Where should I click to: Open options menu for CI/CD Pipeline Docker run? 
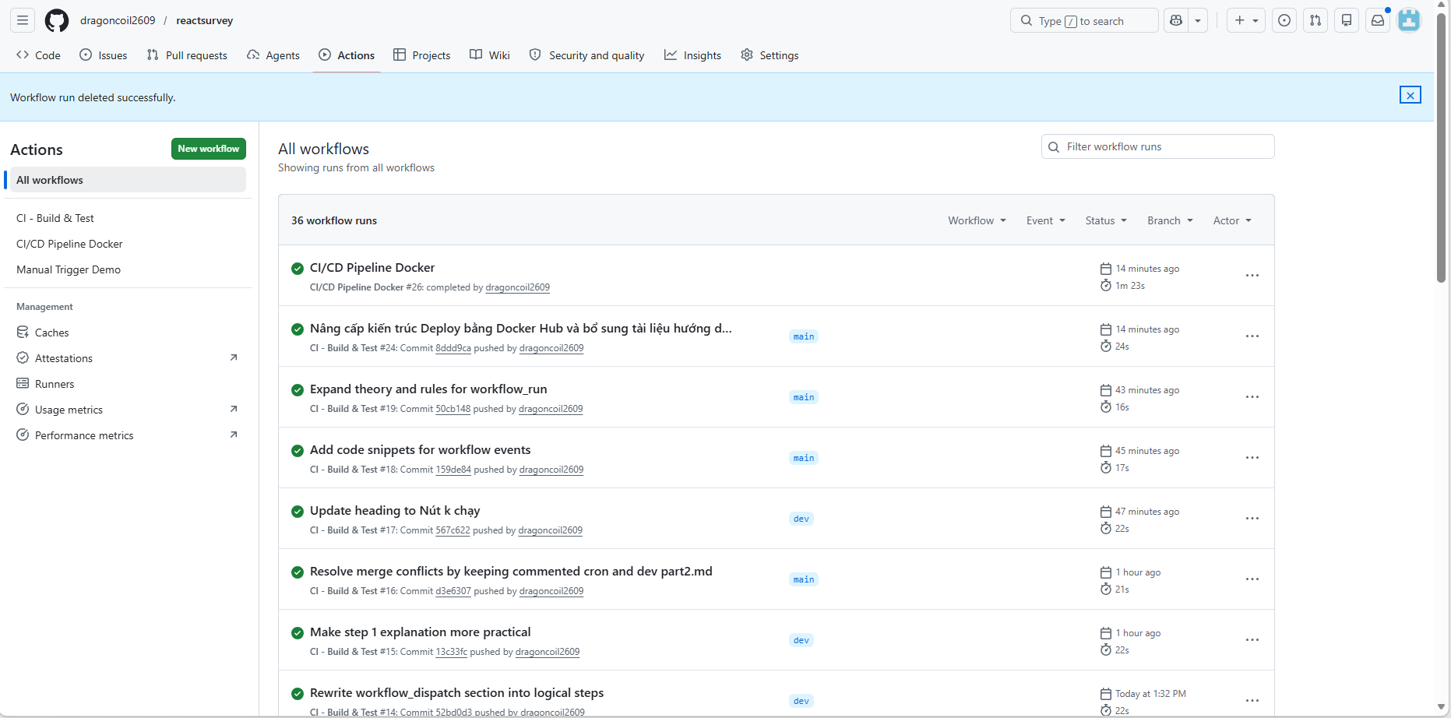click(1252, 276)
